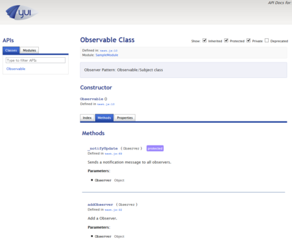Open Observable in the APIs class list
This screenshot has height=239, width=292.
point(16,69)
